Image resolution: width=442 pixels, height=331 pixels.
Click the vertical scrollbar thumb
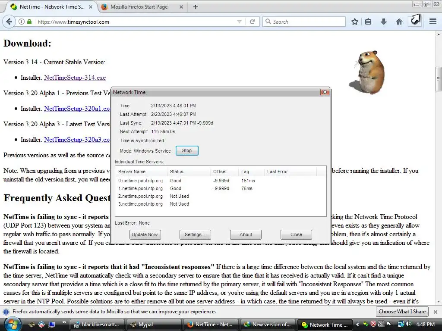point(439,79)
